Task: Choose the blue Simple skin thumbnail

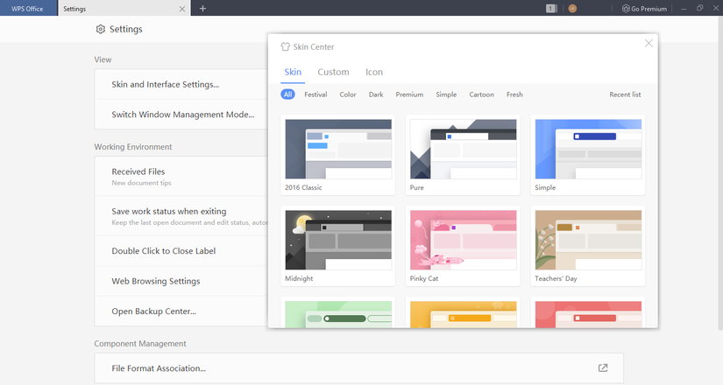Action: pyautogui.click(x=588, y=150)
